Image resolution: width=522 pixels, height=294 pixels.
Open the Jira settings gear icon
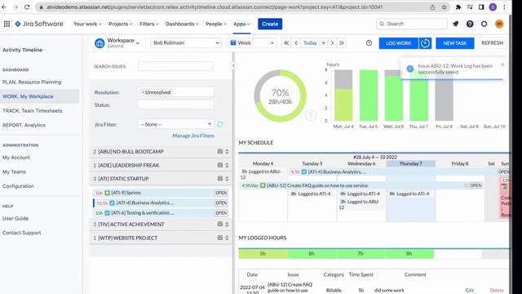pyautogui.click(x=484, y=24)
